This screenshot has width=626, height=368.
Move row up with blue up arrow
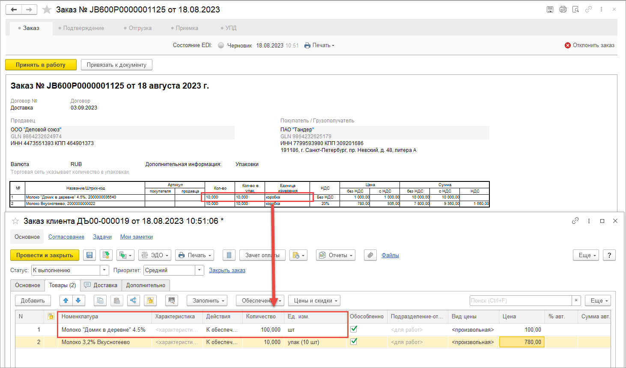(x=66, y=300)
